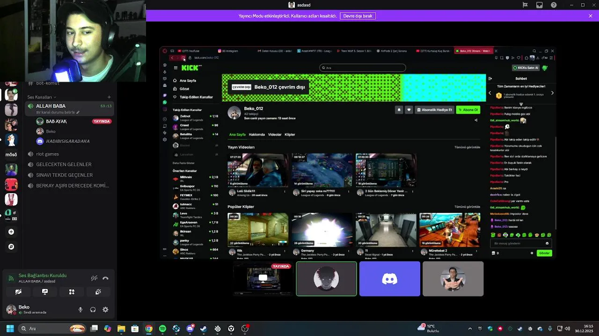Open Activities from the voice panel

coord(72,292)
